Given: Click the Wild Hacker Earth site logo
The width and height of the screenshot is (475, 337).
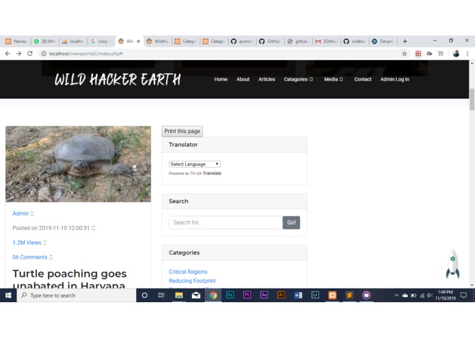Looking at the screenshot, I should point(118,80).
